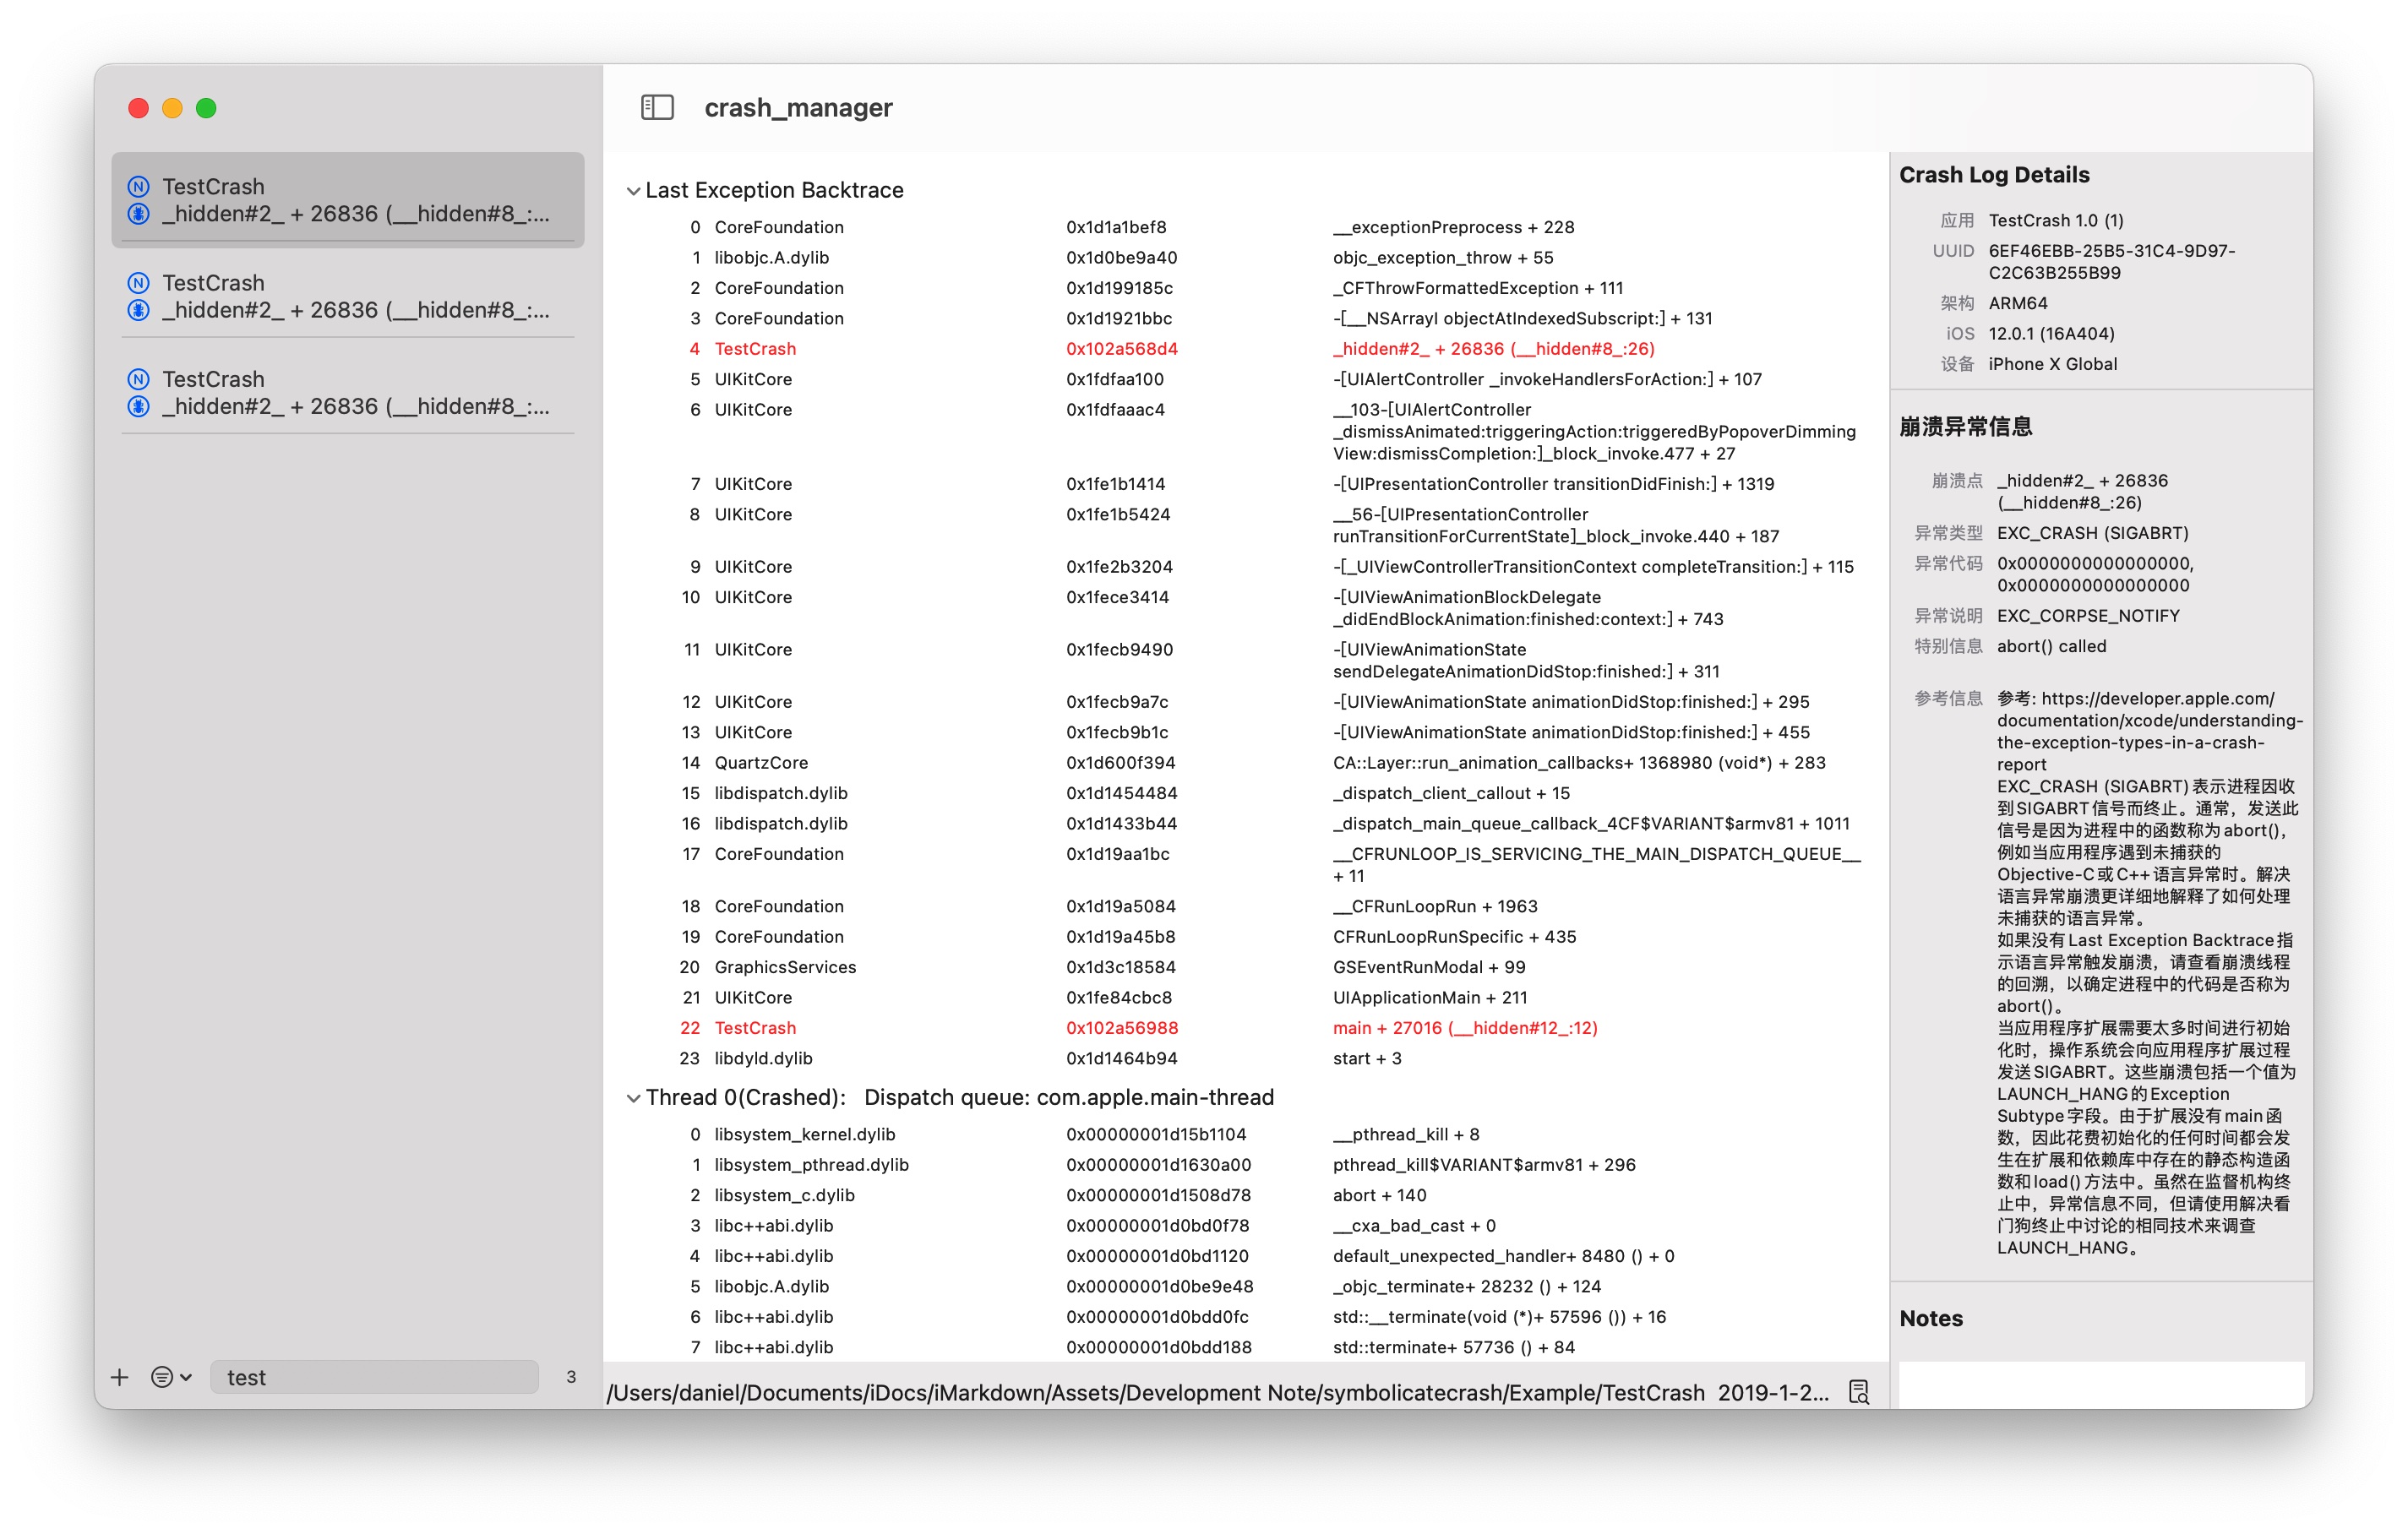The height and width of the screenshot is (1534, 2408).
Task: Click the bug icon of second crash entry
Action: [139, 310]
